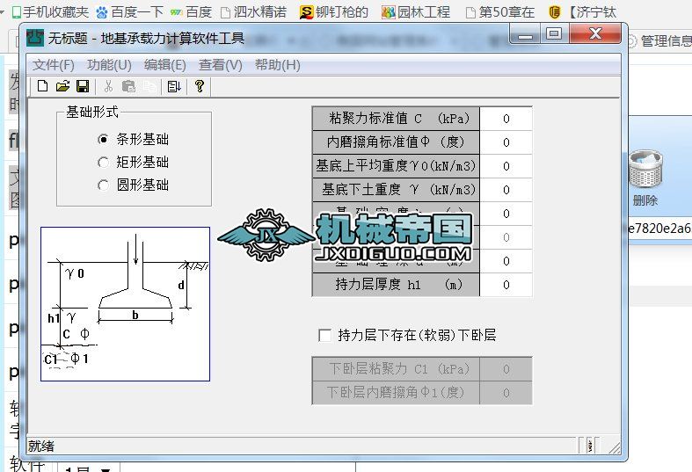Open the 查看(V) menu
692x472 pixels.
pyautogui.click(x=220, y=65)
